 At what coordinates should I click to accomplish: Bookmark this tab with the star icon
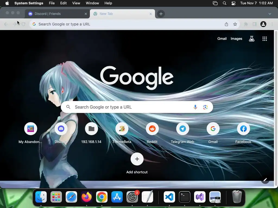click(x=235, y=24)
